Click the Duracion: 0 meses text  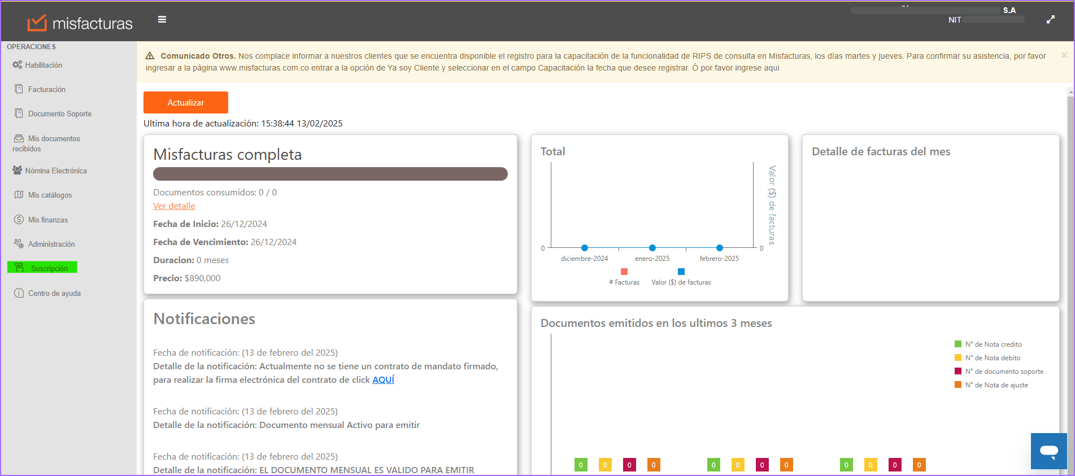tap(191, 260)
